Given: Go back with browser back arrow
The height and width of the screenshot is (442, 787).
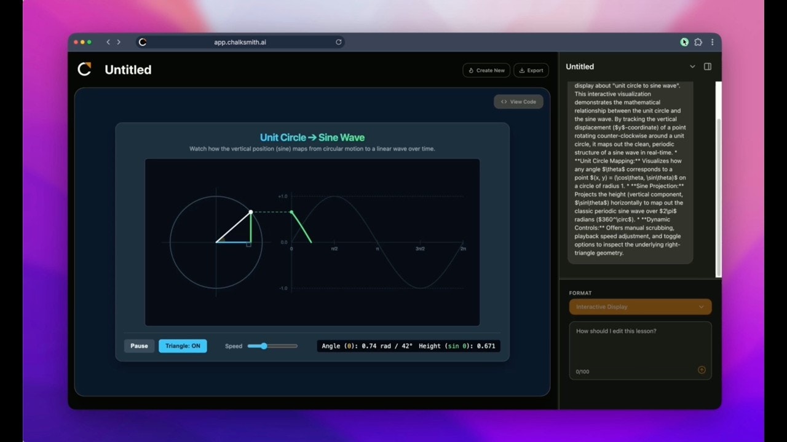Looking at the screenshot, I should [108, 42].
